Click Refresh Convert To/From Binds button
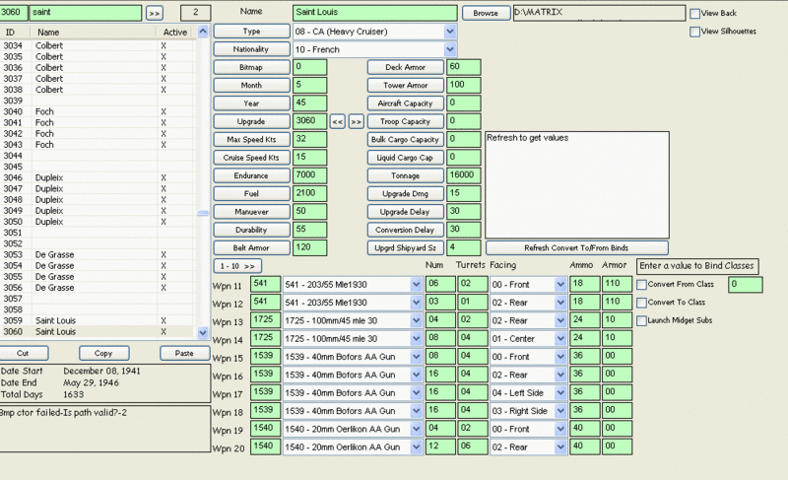788x480 pixels. pyautogui.click(x=576, y=247)
